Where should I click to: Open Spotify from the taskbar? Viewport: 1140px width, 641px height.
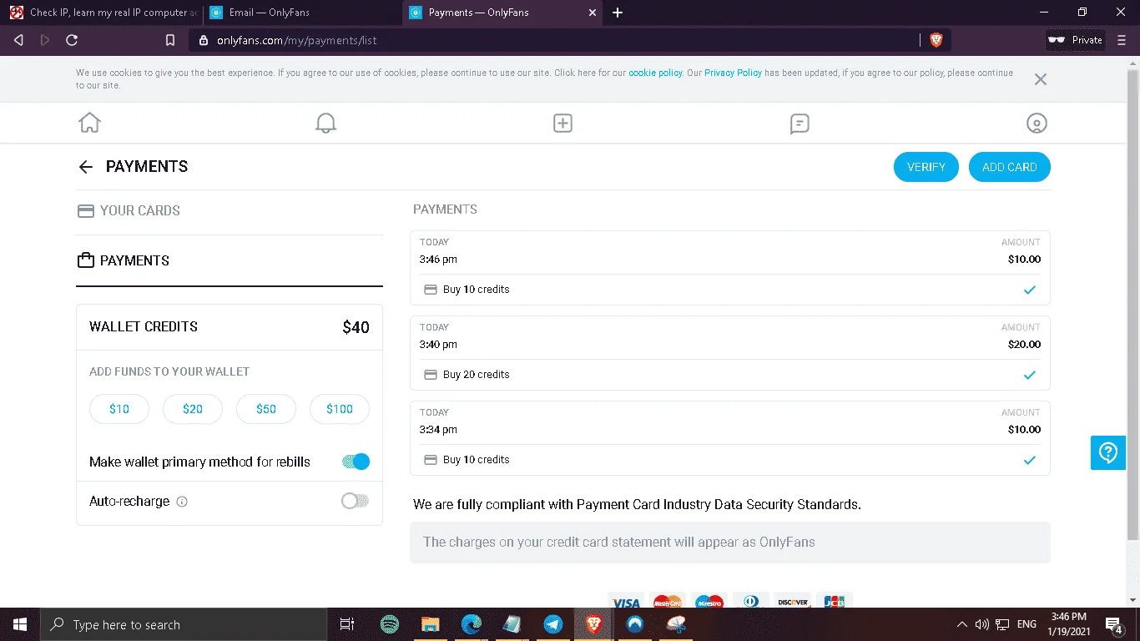[389, 624]
